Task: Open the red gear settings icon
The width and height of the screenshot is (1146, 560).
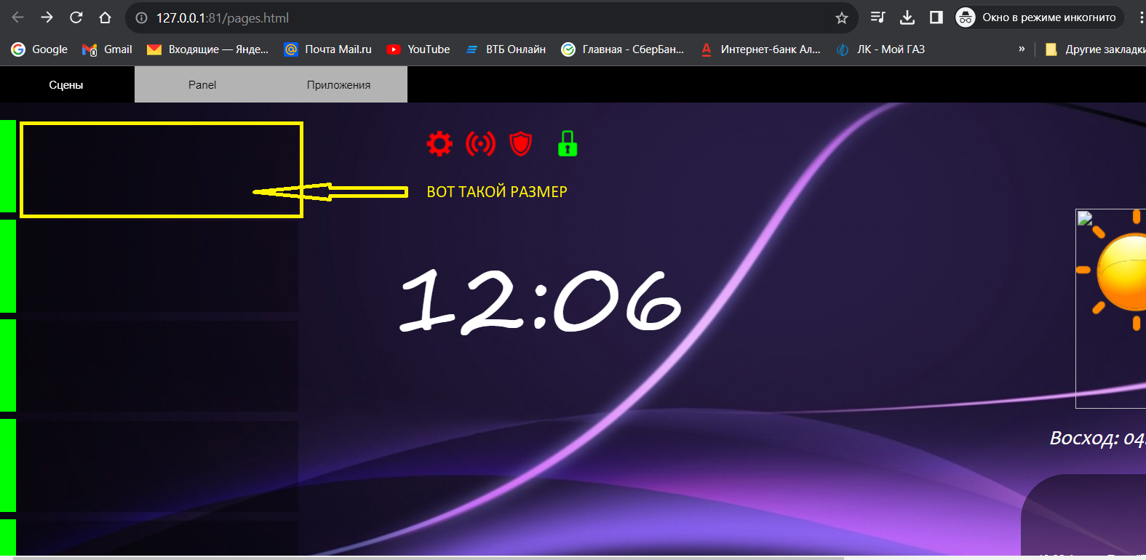Action: point(439,143)
